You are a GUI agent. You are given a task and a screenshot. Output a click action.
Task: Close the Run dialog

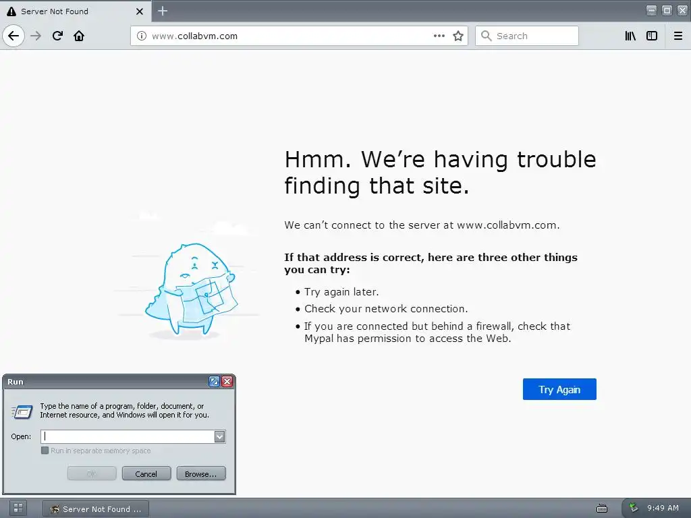tap(227, 382)
